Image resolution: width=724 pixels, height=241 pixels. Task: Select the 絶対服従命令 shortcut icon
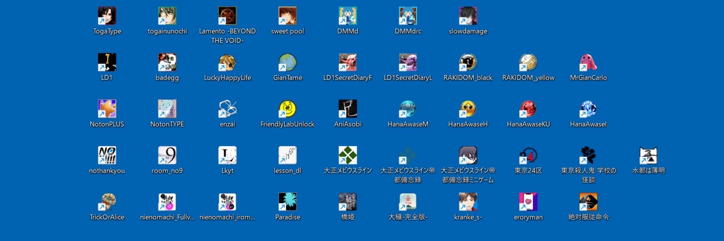[x=588, y=202]
